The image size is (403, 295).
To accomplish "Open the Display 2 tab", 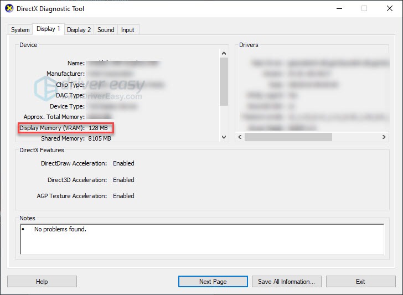I will 79,30.
